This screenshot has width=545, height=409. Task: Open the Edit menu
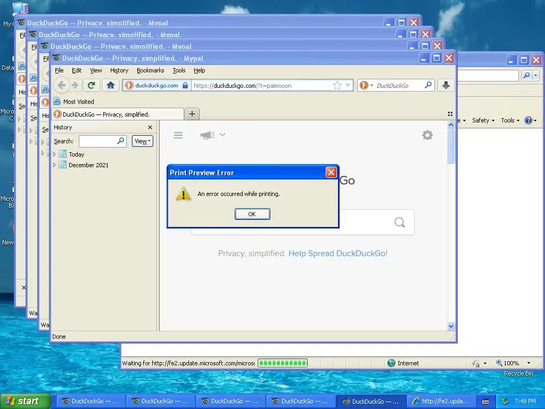click(x=77, y=70)
